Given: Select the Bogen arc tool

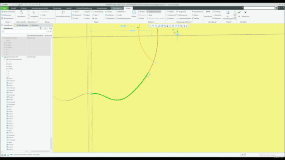Looking at the screenshot, I should coord(86,12).
